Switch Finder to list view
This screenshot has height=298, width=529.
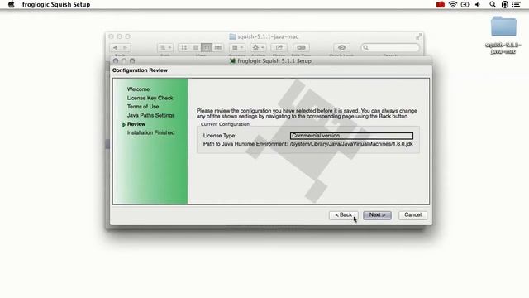click(x=195, y=48)
